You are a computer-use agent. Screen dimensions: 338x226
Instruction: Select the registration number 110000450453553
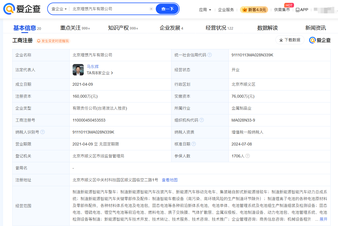[89, 120]
